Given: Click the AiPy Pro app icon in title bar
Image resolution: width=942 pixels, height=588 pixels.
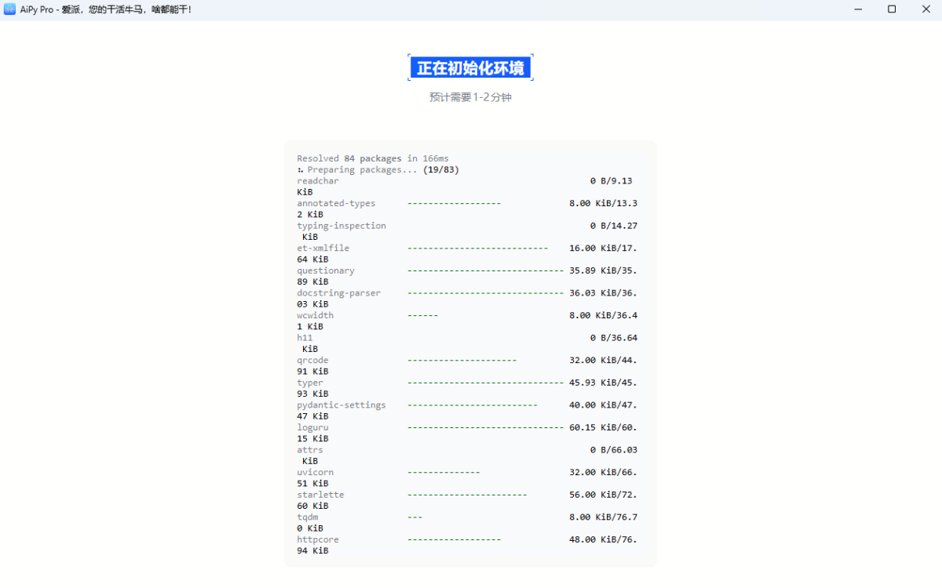Looking at the screenshot, I should point(9,9).
